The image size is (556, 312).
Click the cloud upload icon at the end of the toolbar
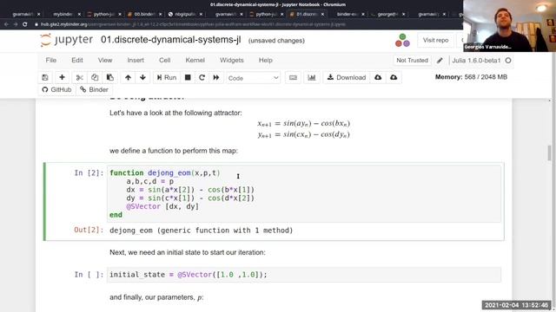[394, 77]
